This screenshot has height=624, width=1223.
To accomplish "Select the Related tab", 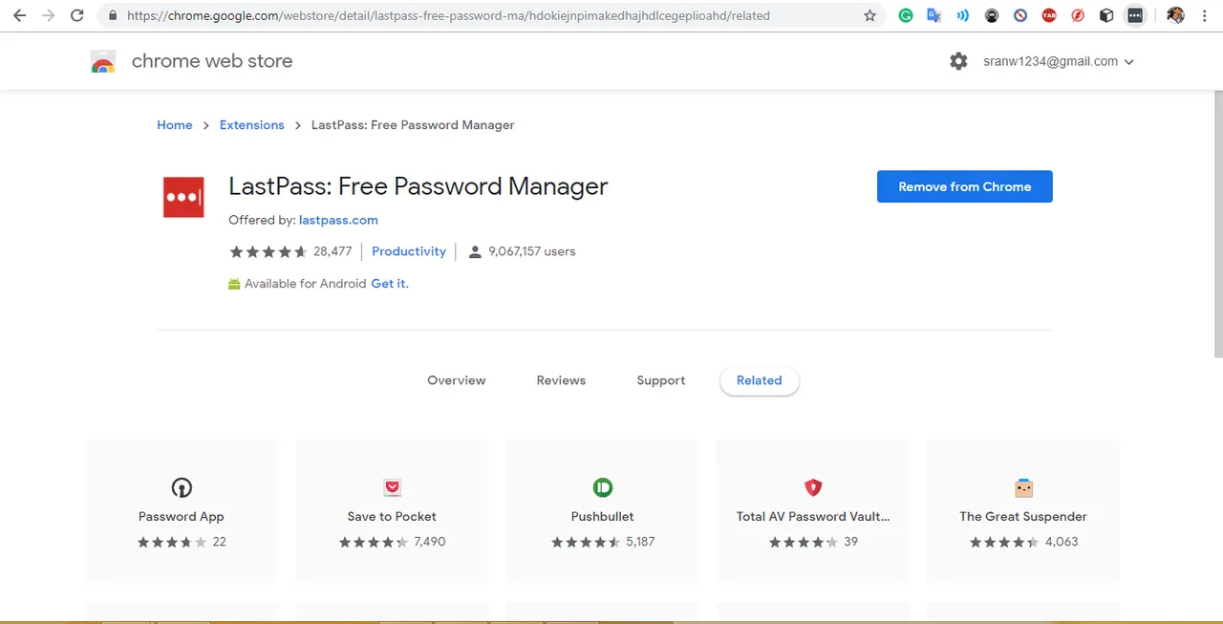I will (x=760, y=380).
